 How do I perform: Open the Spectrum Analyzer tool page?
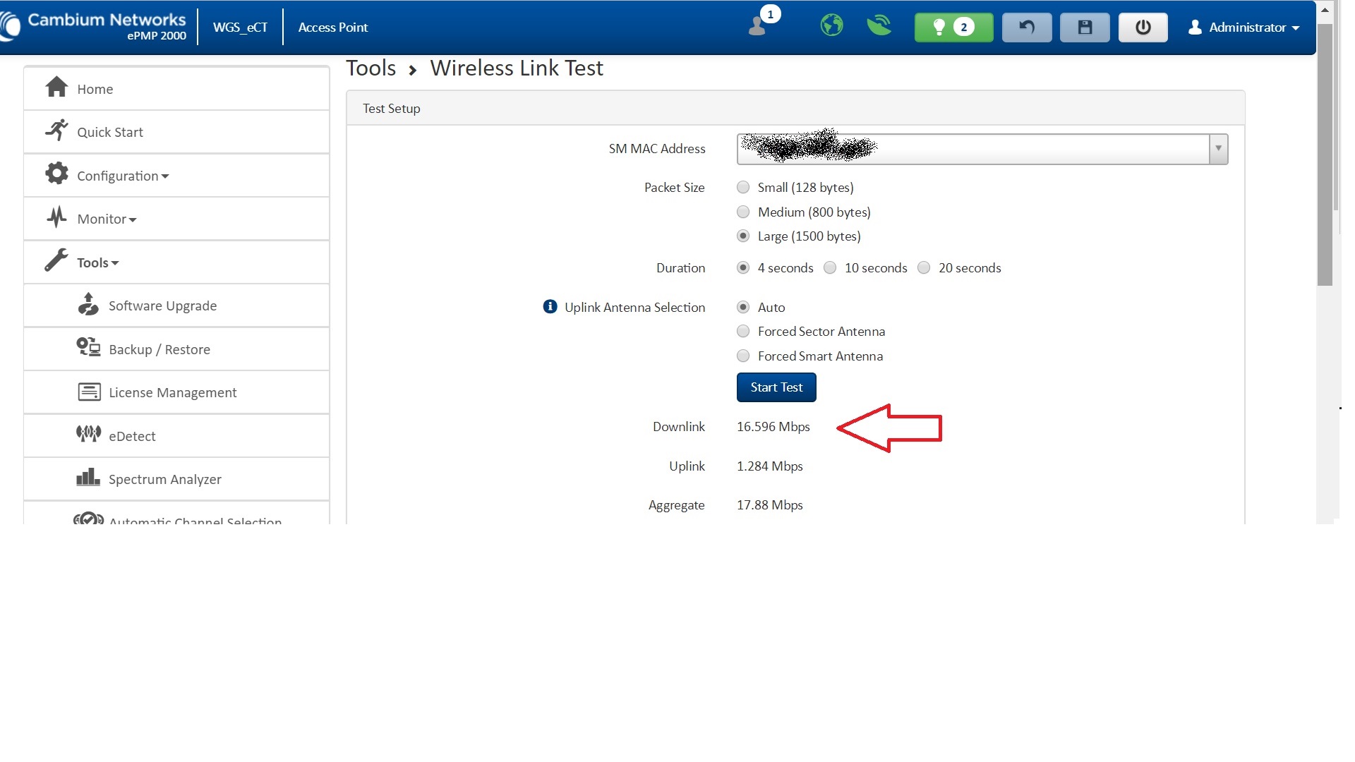(164, 479)
